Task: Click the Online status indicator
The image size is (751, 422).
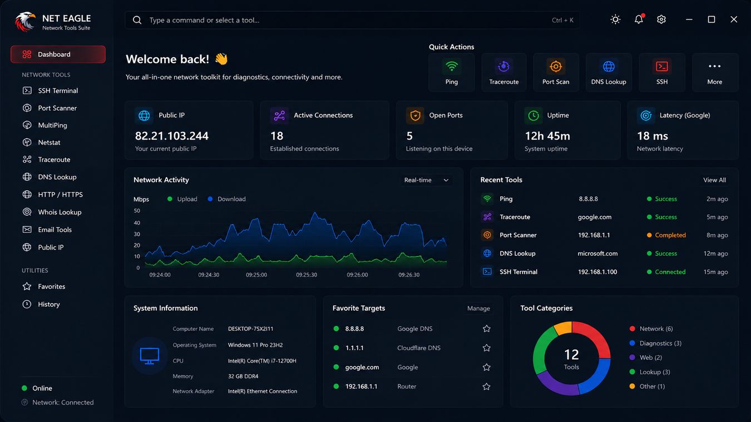Action: (37, 388)
